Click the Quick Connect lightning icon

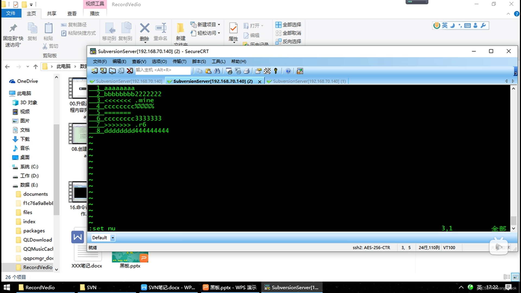[103, 71]
